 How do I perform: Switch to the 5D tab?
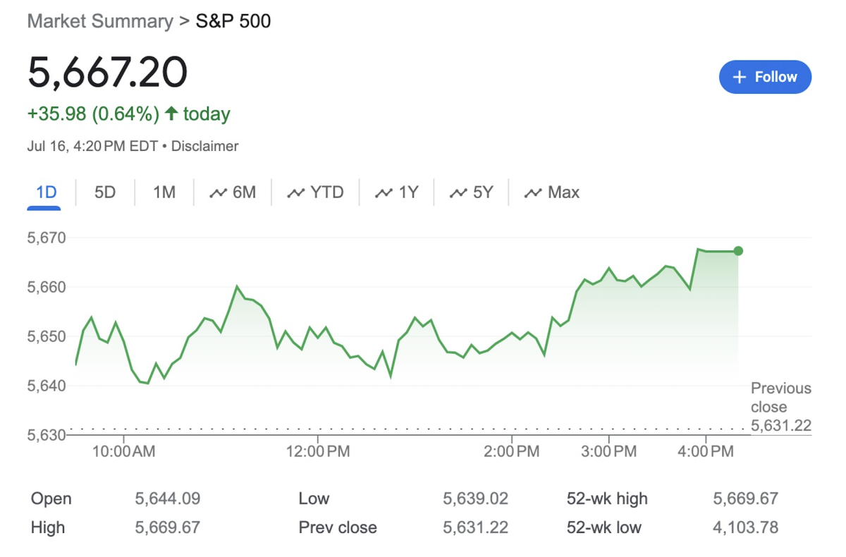tap(103, 192)
